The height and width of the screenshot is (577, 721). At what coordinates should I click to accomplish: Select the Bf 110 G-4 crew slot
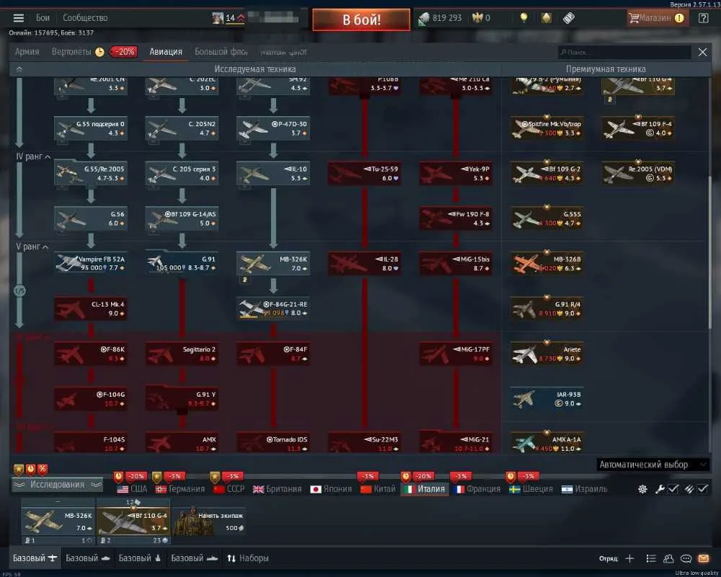(133, 521)
